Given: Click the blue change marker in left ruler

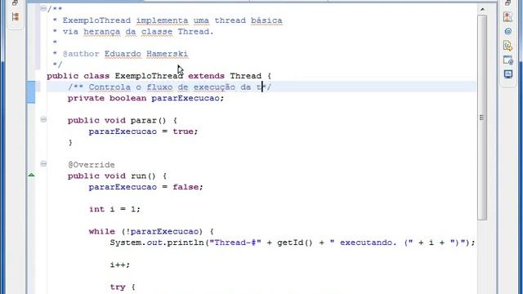Looking at the screenshot, I should 31,92.
